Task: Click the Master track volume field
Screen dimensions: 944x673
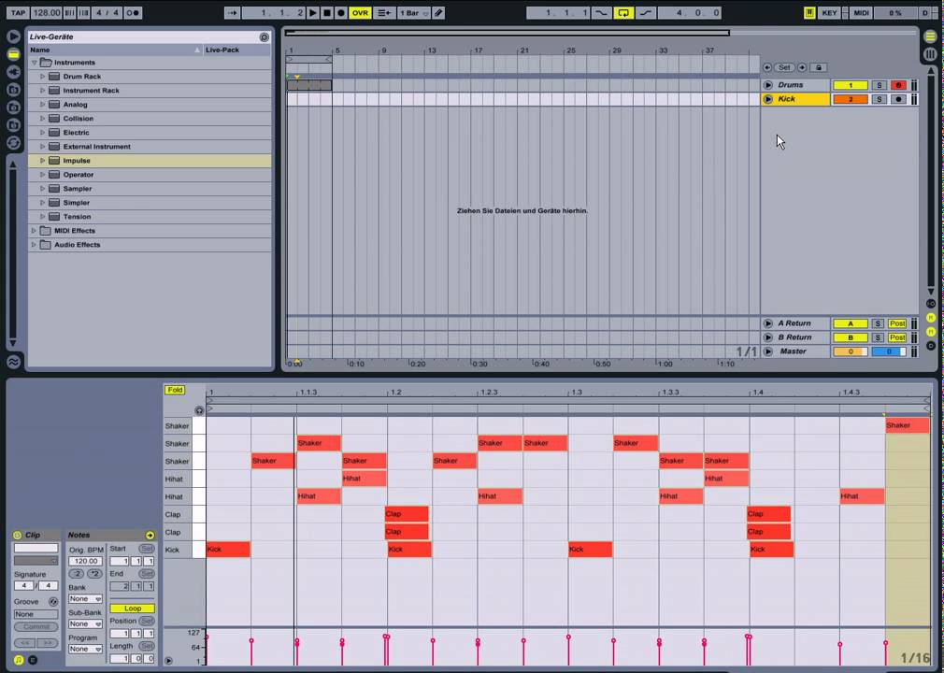Action: (851, 351)
